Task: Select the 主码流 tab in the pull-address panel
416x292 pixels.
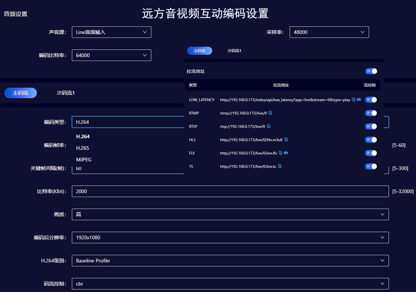Action: (199, 51)
